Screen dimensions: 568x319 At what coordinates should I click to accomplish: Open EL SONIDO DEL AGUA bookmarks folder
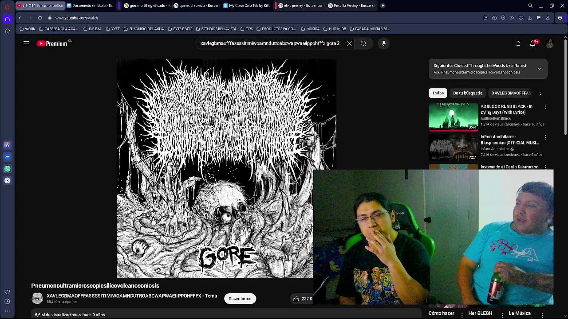pyautogui.click(x=144, y=29)
